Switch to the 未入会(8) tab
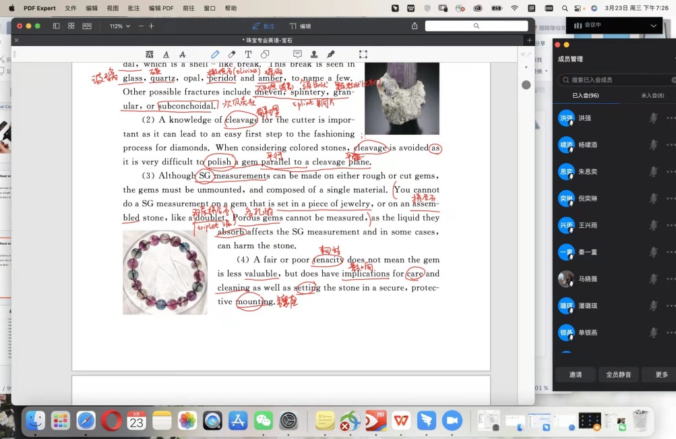Screen dimensions: 676x439 pos(651,96)
